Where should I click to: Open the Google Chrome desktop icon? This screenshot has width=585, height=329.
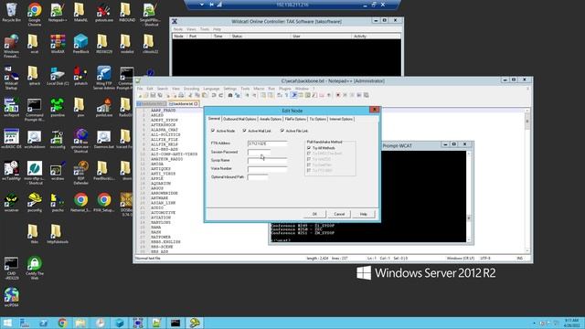[35, 15]
